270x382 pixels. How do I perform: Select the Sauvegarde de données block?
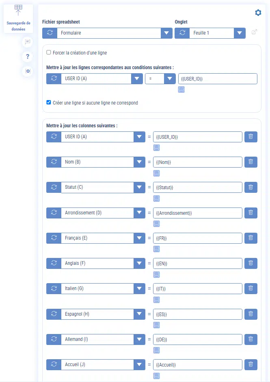click(x=18, y=18)
